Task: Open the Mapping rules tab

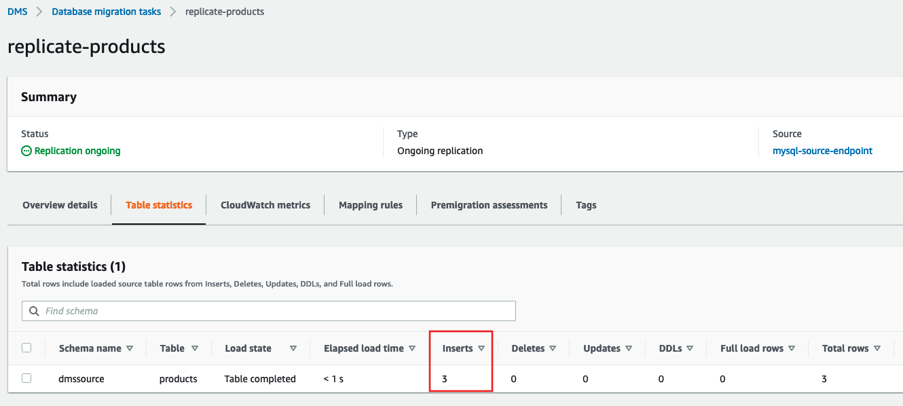Action: (371, 205)
